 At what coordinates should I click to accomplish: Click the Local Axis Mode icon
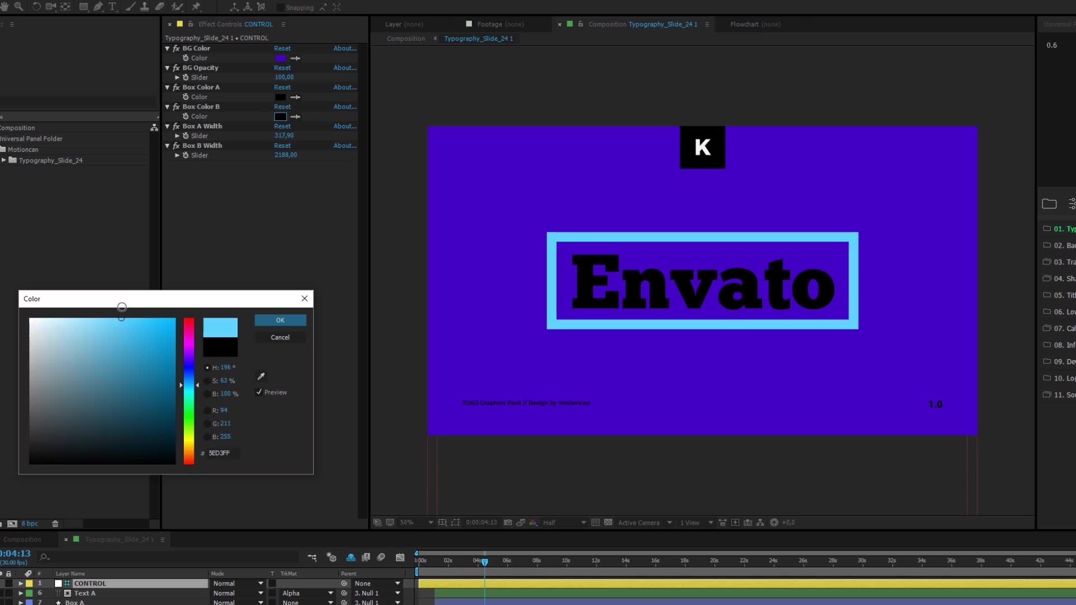point(234,7)
